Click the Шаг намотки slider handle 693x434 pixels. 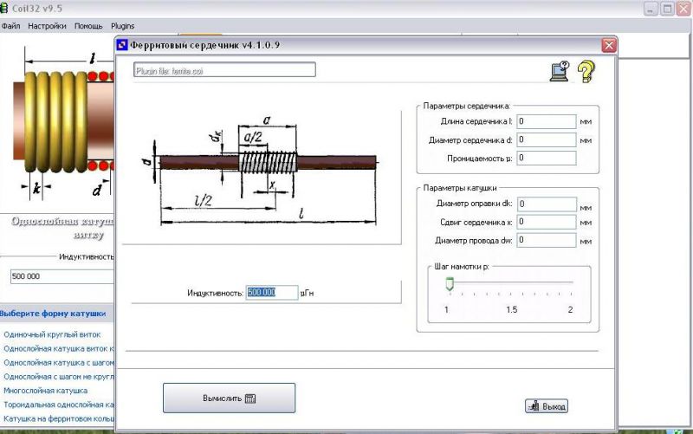tap(450, 283)
